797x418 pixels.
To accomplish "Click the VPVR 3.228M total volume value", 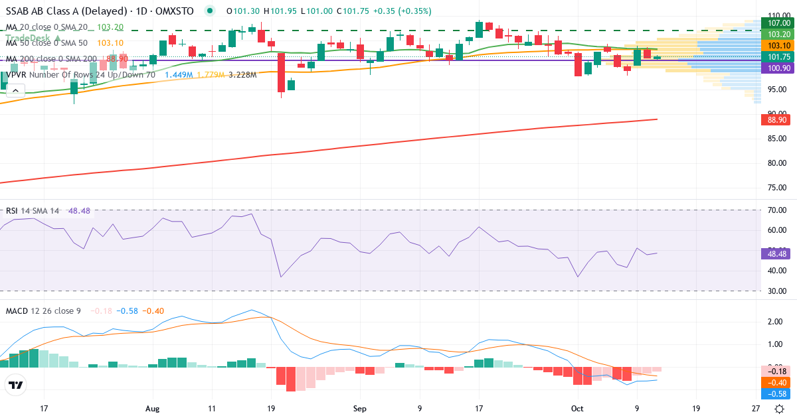I will (x=242, y=75).
